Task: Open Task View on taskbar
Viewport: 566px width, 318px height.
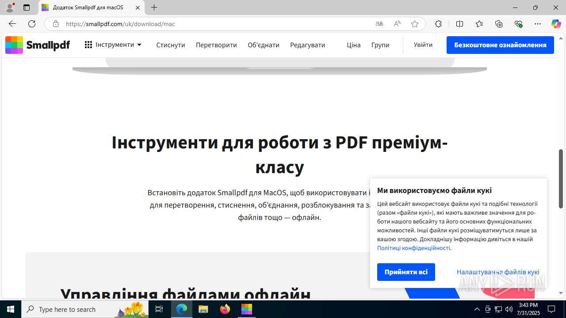Action: click(x=160, y=309)
